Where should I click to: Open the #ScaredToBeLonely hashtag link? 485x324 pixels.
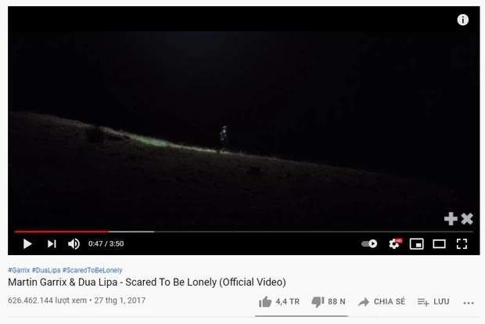[92, 270]
